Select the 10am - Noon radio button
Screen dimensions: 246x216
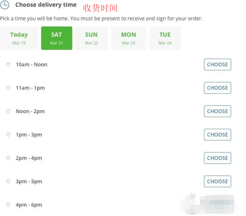pos(8,65)
